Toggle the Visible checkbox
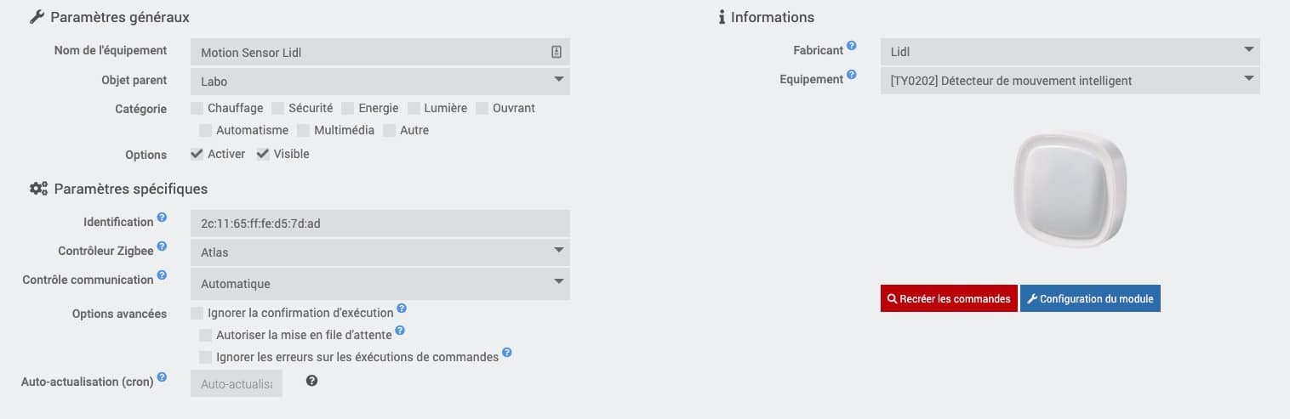1290x419 pixels. coord(263,154)
